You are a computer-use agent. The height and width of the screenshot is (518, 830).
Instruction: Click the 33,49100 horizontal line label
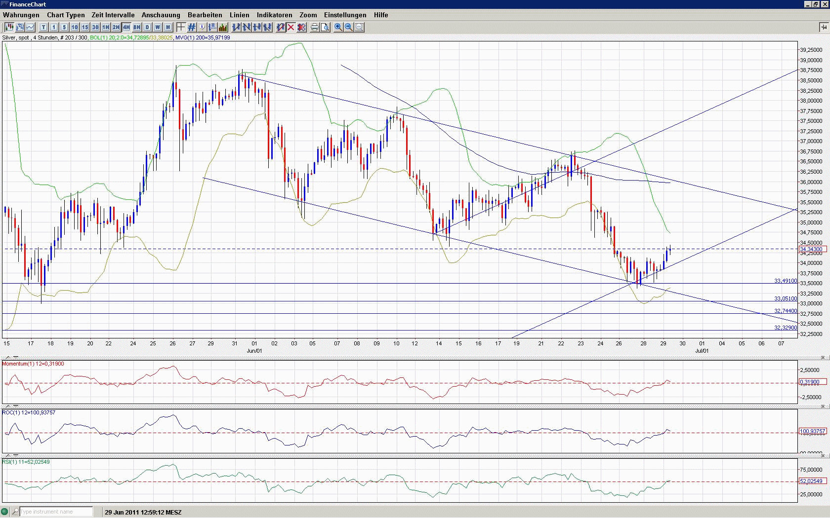786,281
